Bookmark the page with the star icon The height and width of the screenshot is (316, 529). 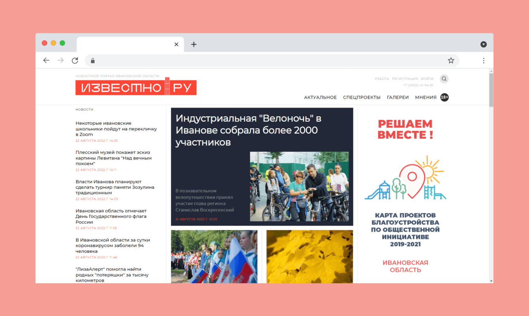pyautogui.click(x=450, y=60)
